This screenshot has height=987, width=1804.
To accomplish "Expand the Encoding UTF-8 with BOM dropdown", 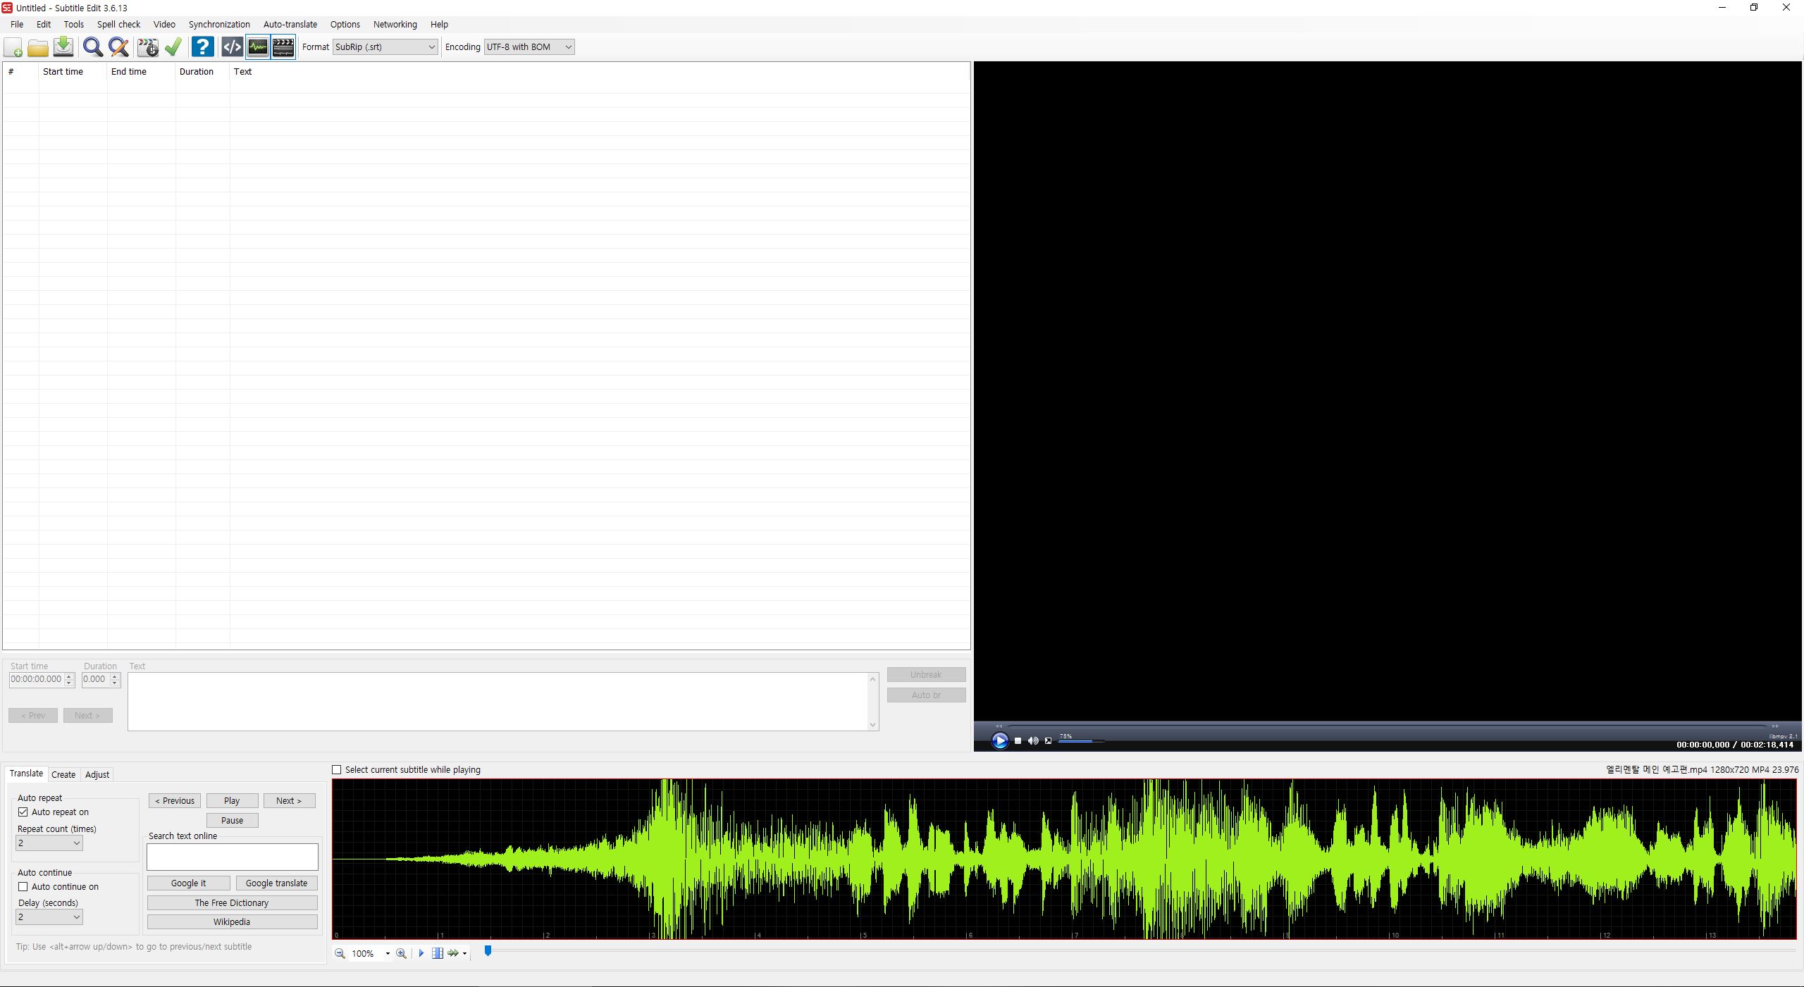I will click(x=529, y=47).
